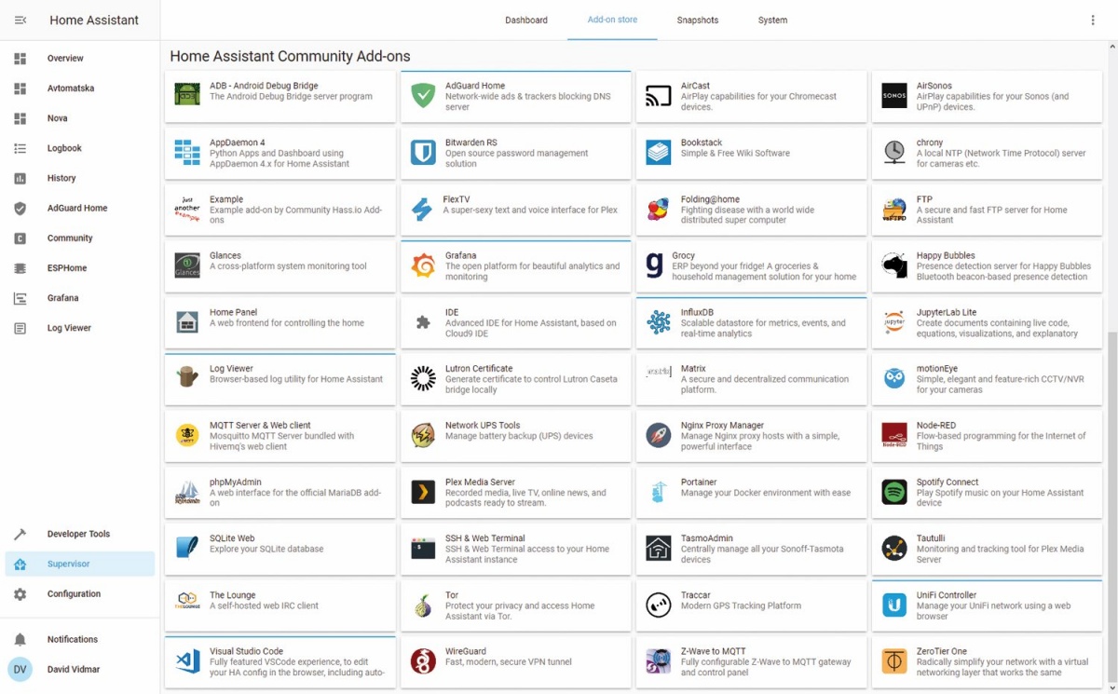Select Supervisor in the sidebar

(x=80, y=565)
